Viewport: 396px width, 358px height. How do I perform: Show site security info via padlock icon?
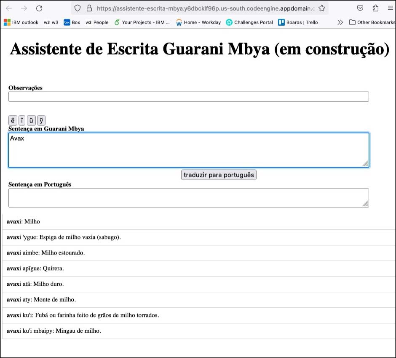pos(89,8)
